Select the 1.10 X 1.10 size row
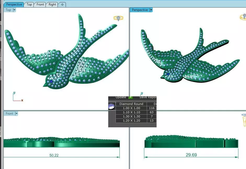246x169 pixels. 131,112
